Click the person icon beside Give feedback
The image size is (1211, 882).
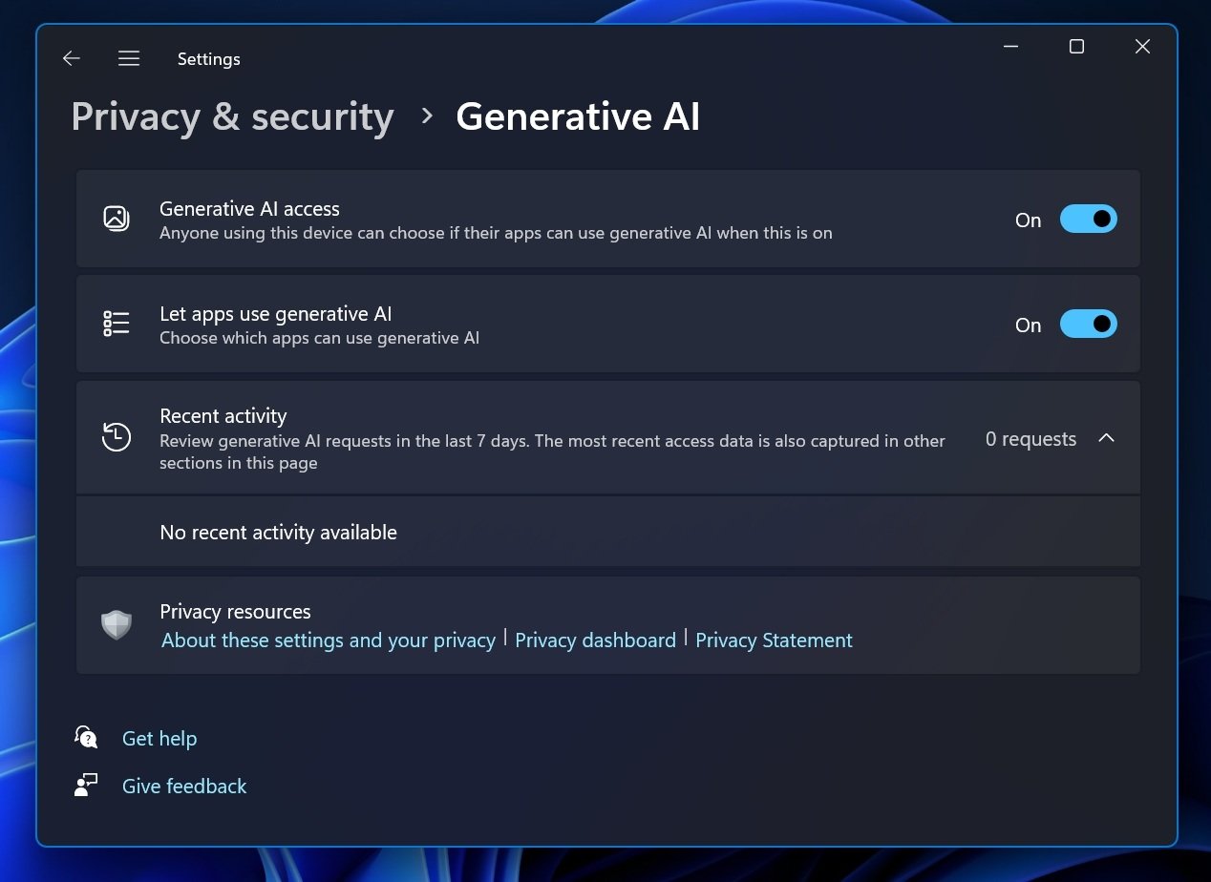86,785
